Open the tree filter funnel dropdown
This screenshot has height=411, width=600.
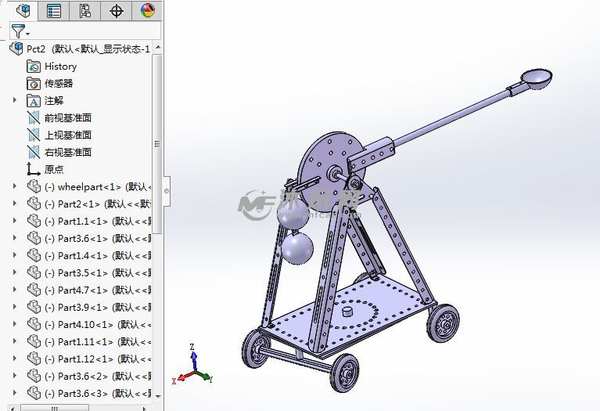[x=20, y=31]
